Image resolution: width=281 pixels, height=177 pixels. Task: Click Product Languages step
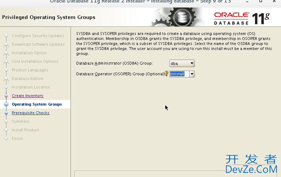point(30,70)
